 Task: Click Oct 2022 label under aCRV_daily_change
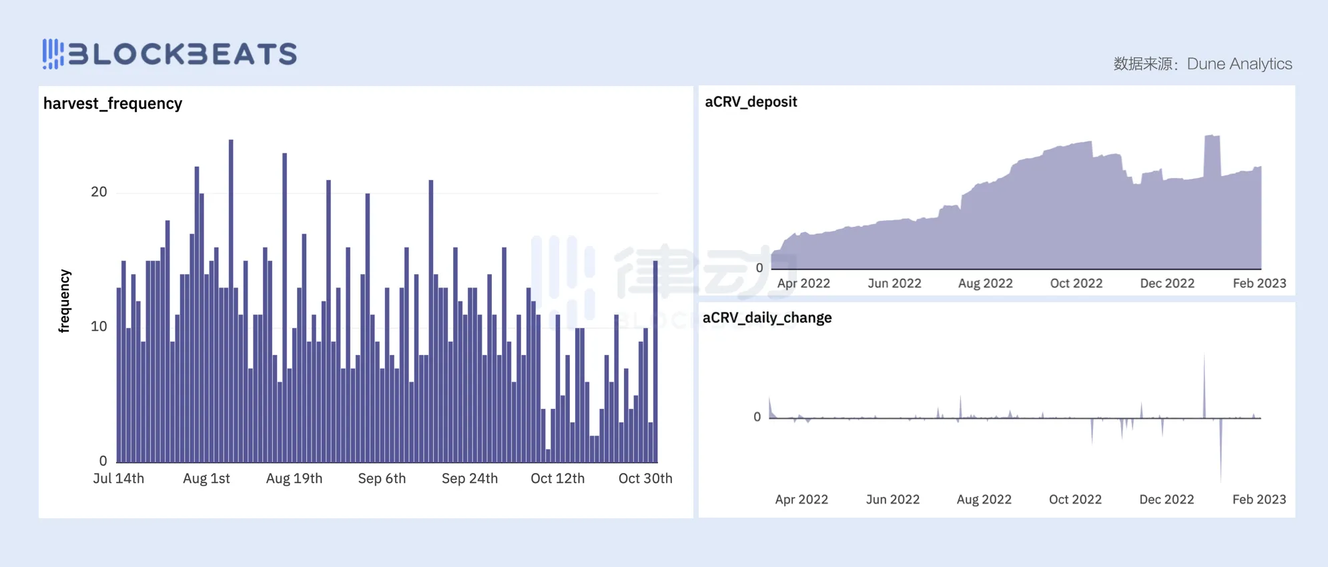[1075, 499]
